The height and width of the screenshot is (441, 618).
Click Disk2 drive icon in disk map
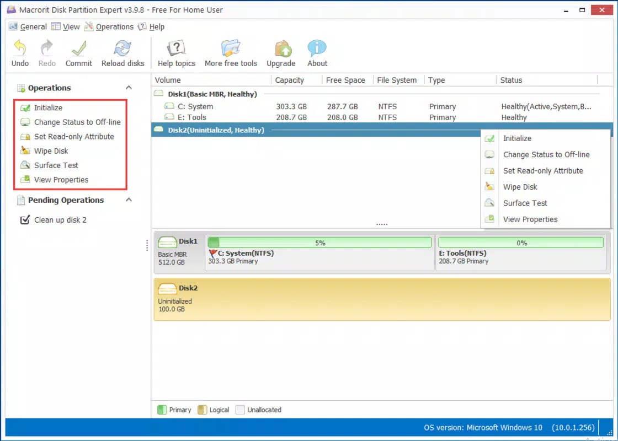click(x=167, y=289)
